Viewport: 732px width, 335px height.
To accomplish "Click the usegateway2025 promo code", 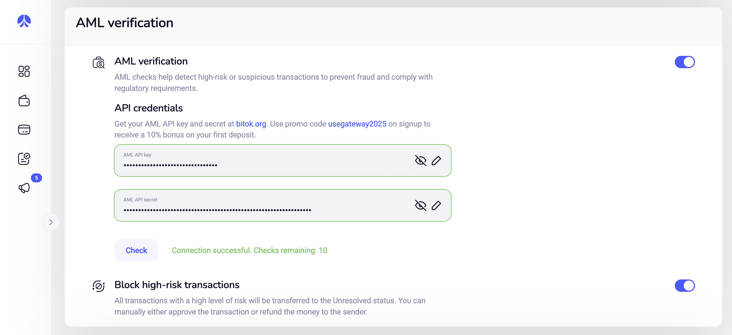I will [x=357, y=124].
